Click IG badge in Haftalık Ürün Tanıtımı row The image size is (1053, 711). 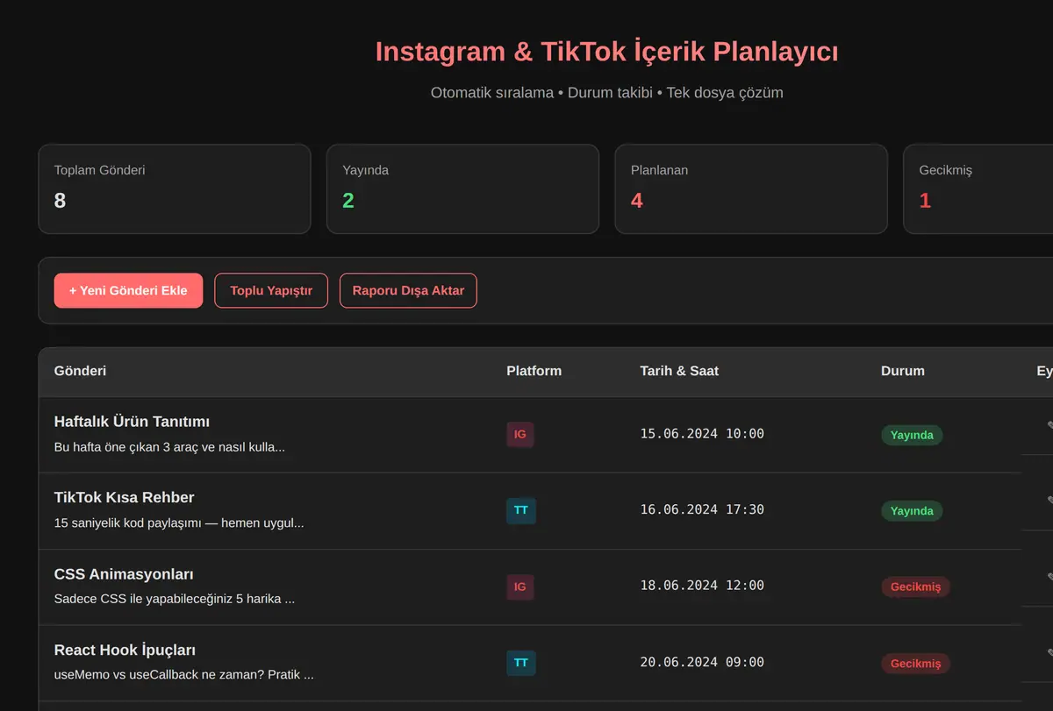[x=520, y=435]
